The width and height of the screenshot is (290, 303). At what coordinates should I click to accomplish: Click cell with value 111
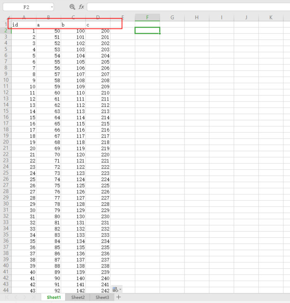[73, 99]
